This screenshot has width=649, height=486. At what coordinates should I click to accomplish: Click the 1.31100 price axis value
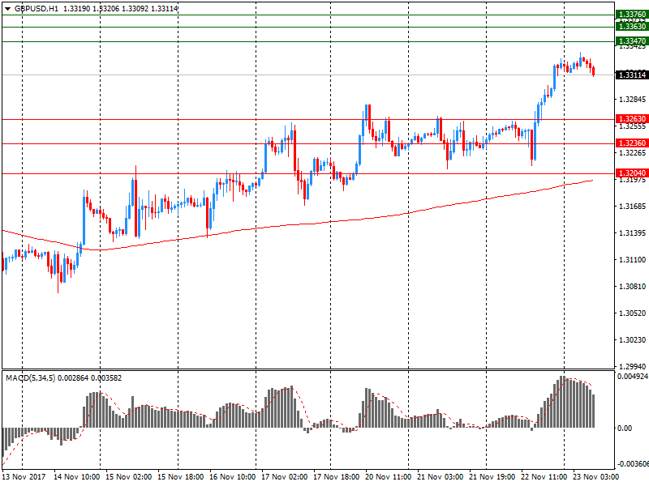pos(632,260)
